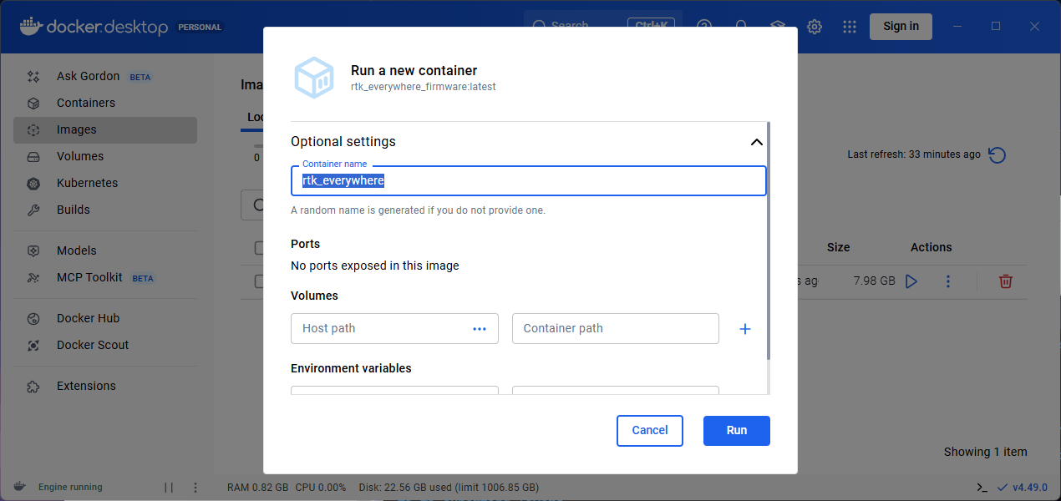
Task: Open the terminal from the status bar
Action: 981,486
